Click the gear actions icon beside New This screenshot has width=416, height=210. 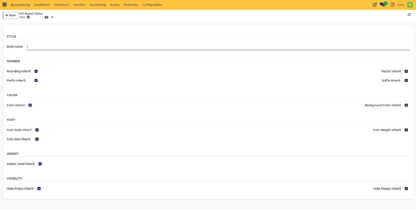[28, 17]
